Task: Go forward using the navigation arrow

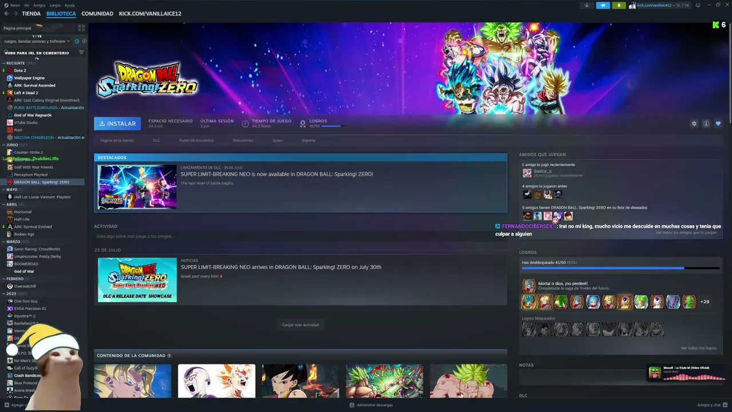Action: [15, 13]
